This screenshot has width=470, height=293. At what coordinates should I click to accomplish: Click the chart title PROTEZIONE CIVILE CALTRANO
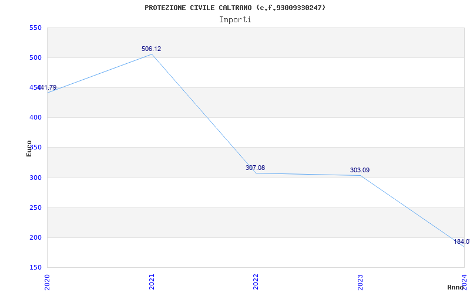pos(235,8)
